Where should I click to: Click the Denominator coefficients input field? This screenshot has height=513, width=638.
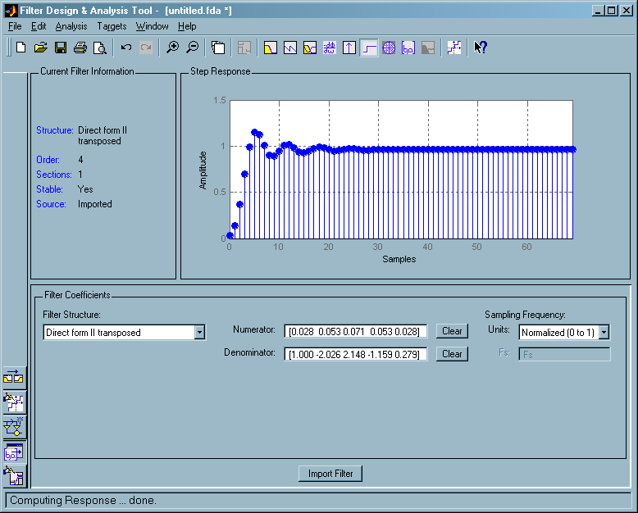pyautogui.click(x=355, y=354)
